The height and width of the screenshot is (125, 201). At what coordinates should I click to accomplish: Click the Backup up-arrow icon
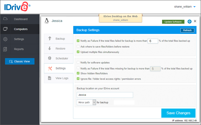click(x=50, y=38)
